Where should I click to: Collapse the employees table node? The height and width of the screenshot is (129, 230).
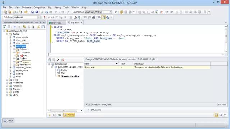click(x=10, y=46)
